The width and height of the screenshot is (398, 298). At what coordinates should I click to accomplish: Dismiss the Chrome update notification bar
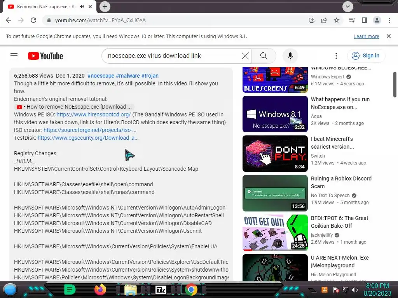389,36
